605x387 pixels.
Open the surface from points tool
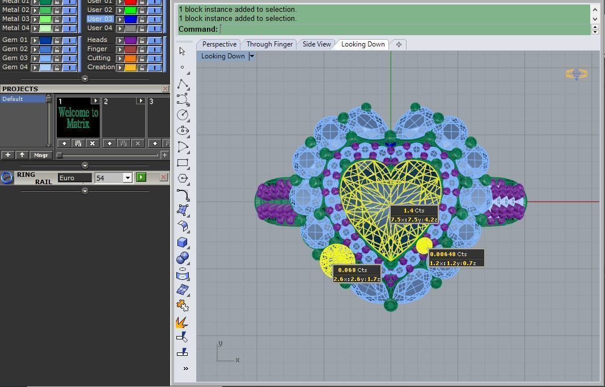(183, 210)
